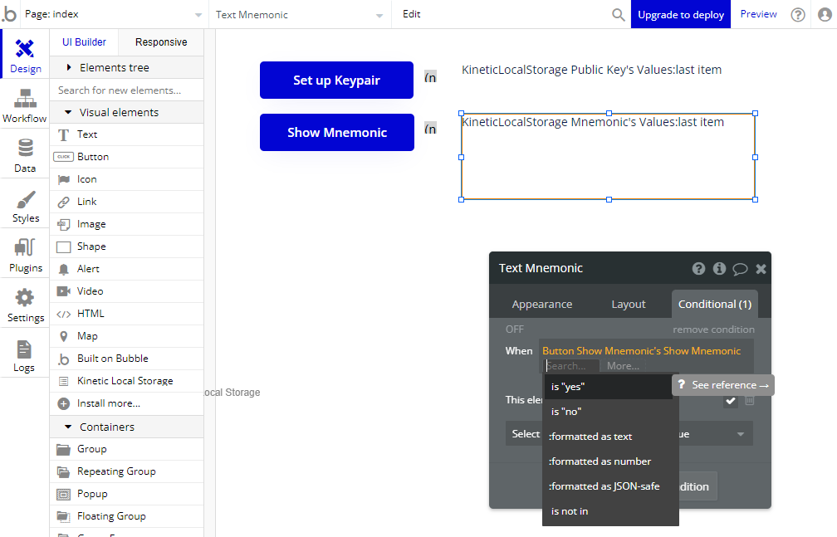Click the Search for new elements field
The image size is (837, 537).
(x=126, y=90)
